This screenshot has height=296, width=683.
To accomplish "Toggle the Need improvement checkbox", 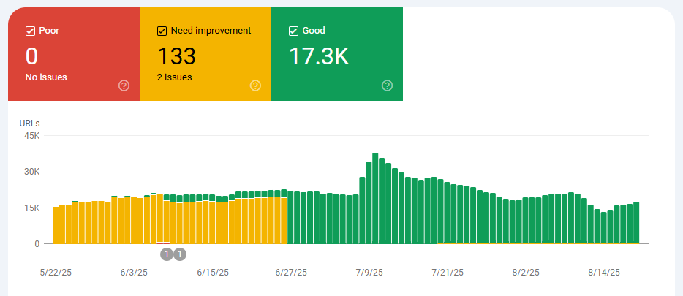I will [x=162, y=31].
